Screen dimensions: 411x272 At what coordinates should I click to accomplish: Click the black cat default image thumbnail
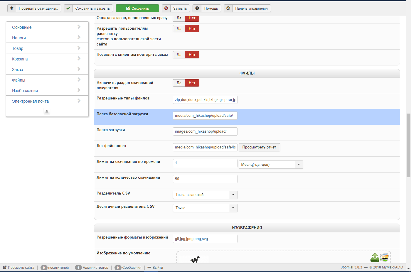click(x=195, y=259)
